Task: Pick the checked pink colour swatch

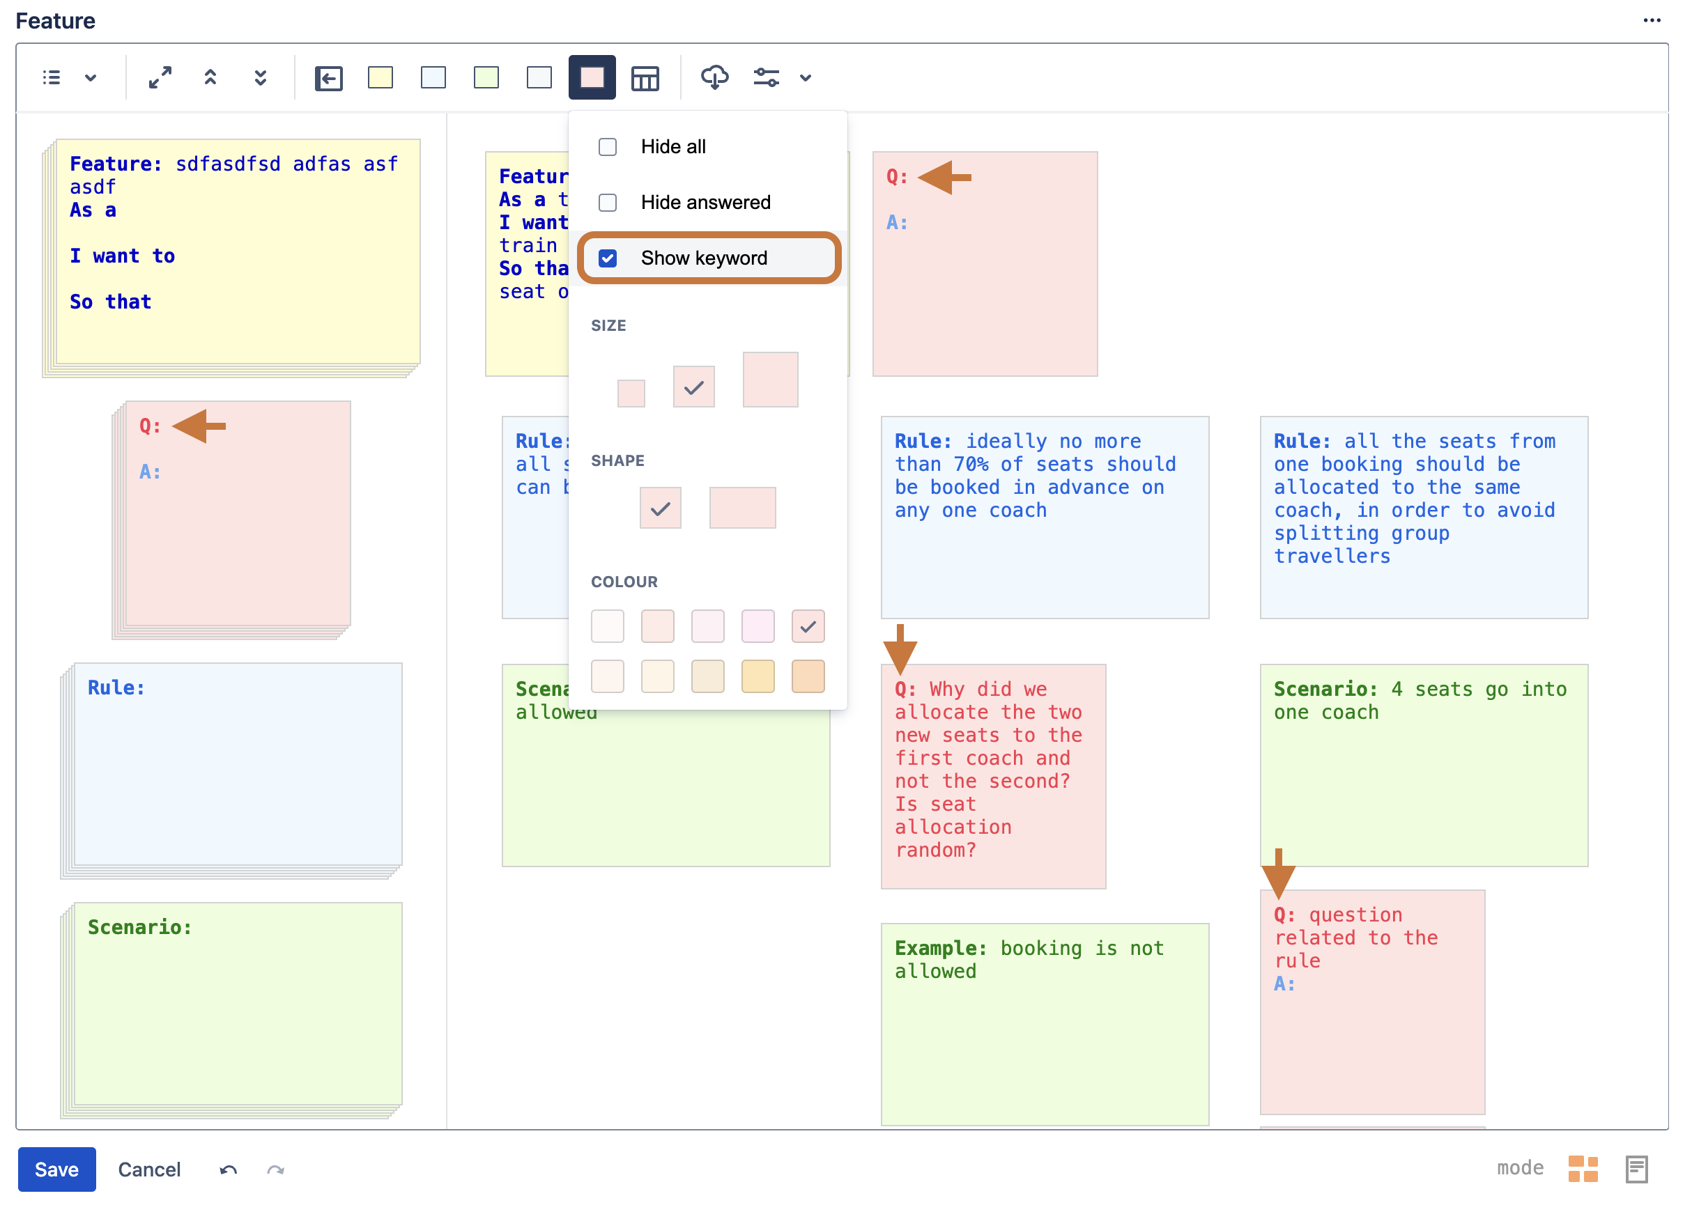Action: pyautogui.click(x=808, y=627)
